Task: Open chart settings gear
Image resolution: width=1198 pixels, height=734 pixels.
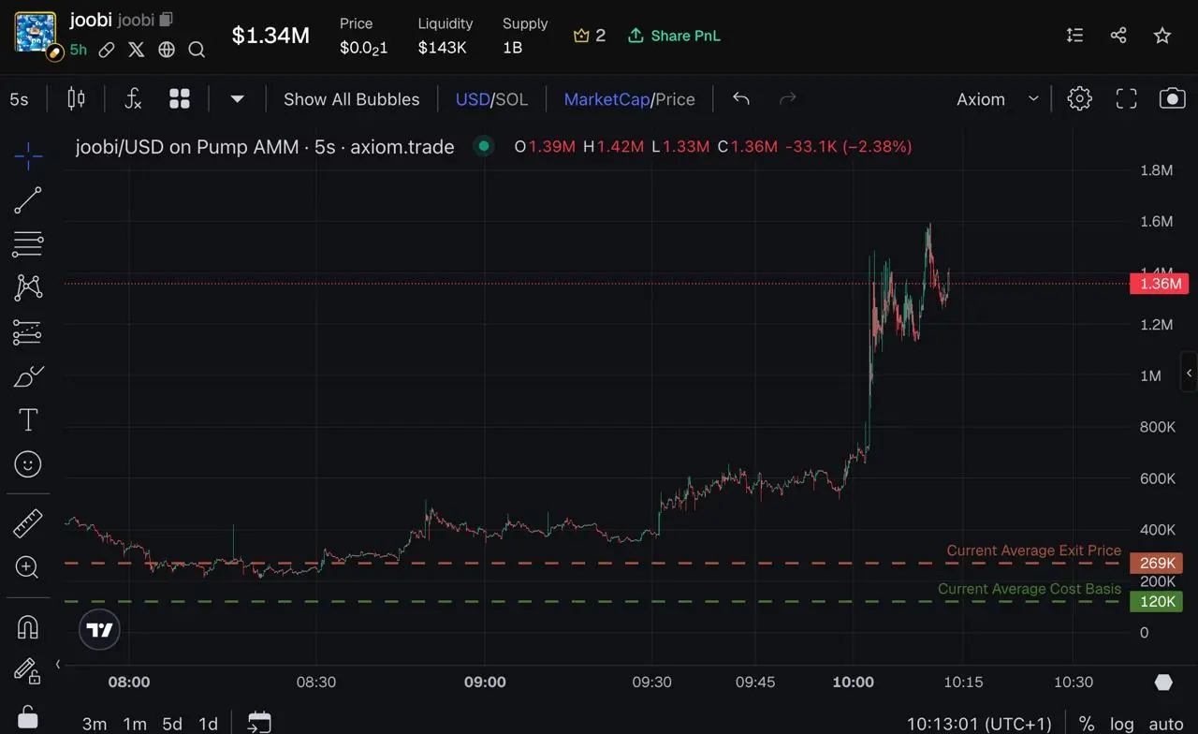Action: click(x=1080, y=99)
